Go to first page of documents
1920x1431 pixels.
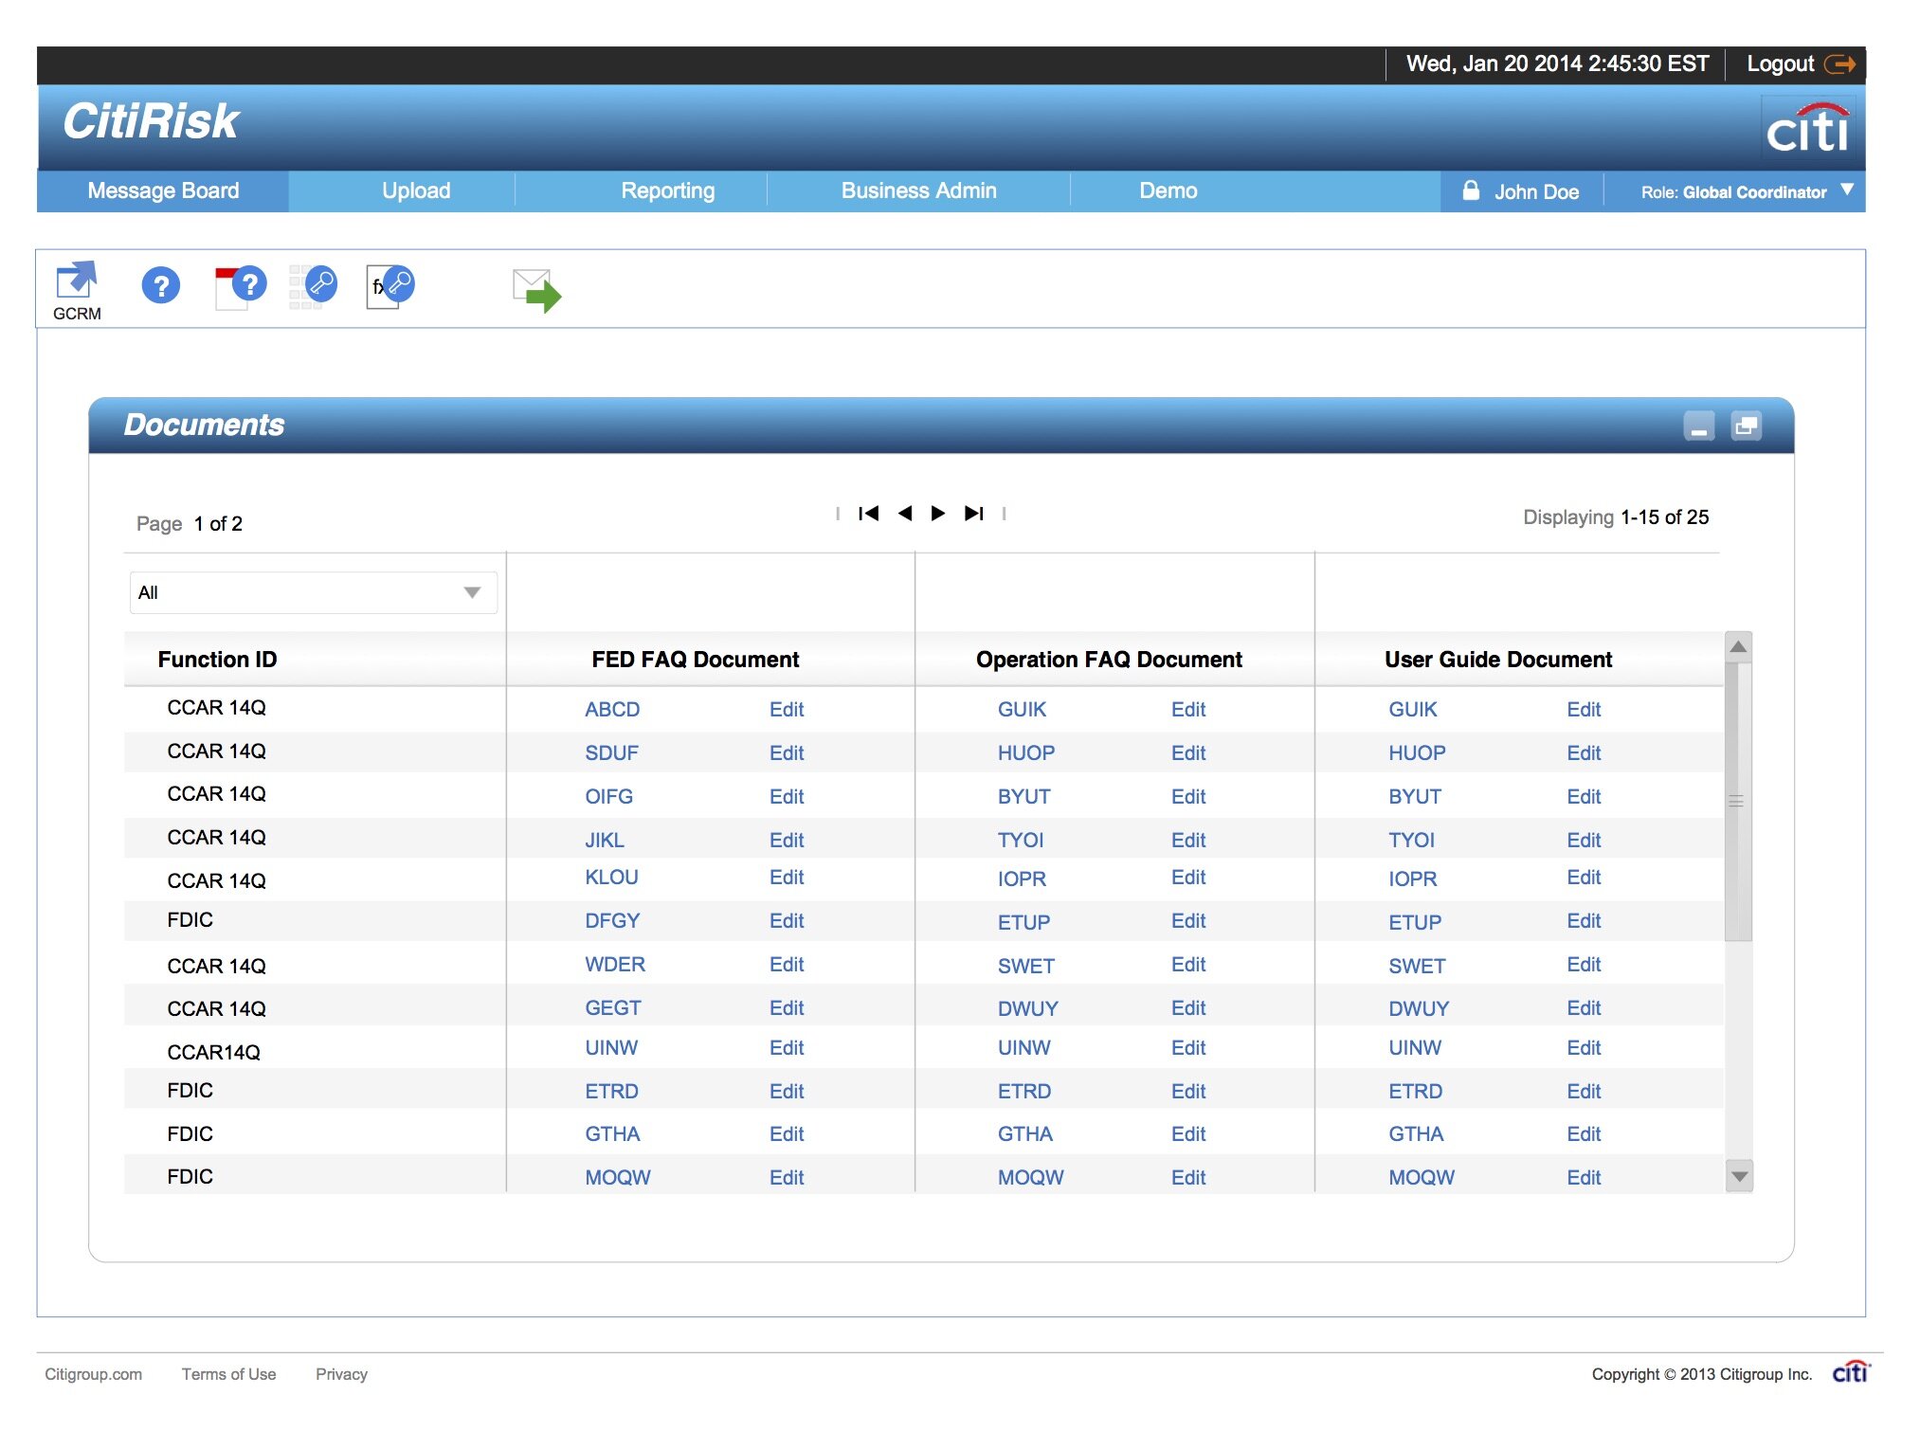869,514
